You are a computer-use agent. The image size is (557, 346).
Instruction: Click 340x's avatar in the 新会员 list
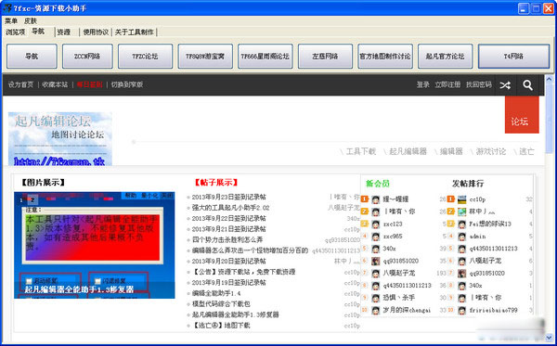click(x=376, y=249)
